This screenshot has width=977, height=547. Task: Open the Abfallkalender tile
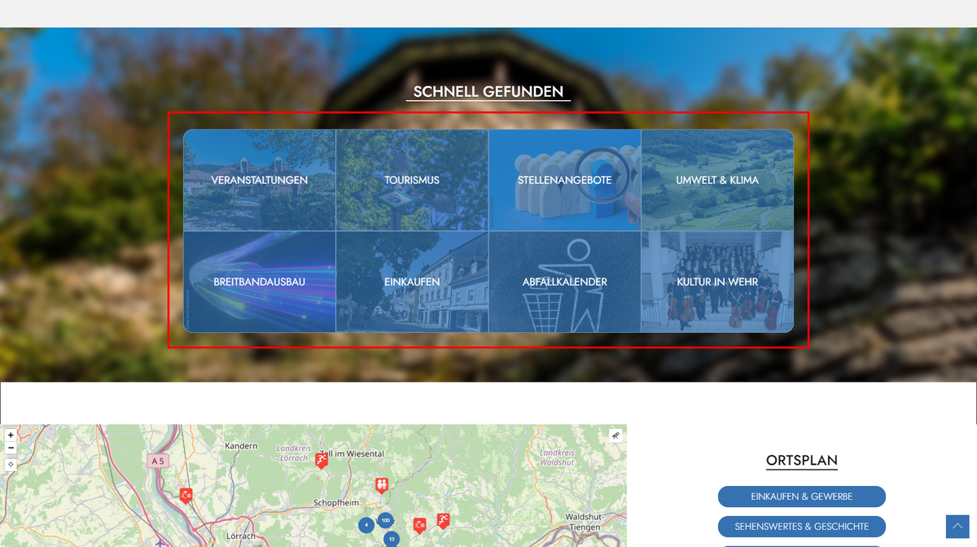pyautogui.click(x=564, y=282)
